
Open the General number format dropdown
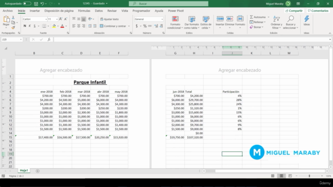(162, 19)
